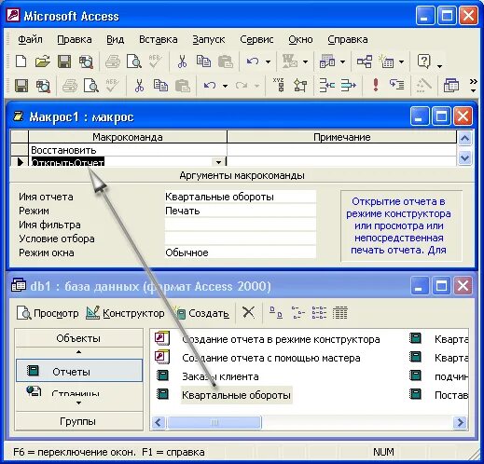
Task: Click the Delete Rows icon
Action: point(348,86)
